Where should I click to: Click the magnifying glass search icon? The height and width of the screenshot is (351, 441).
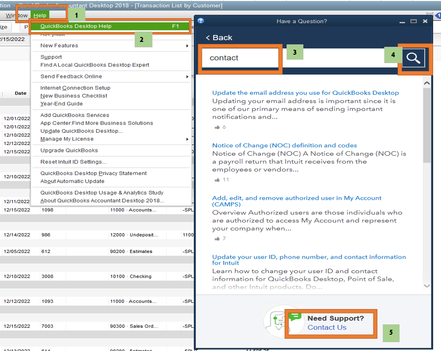click(x=413, y=58)
